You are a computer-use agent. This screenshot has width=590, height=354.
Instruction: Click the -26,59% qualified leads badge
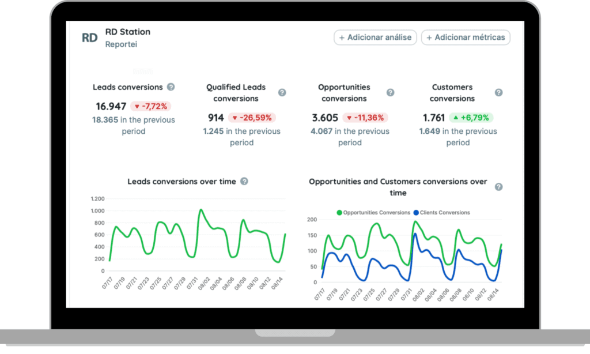[x=252, y=118]
